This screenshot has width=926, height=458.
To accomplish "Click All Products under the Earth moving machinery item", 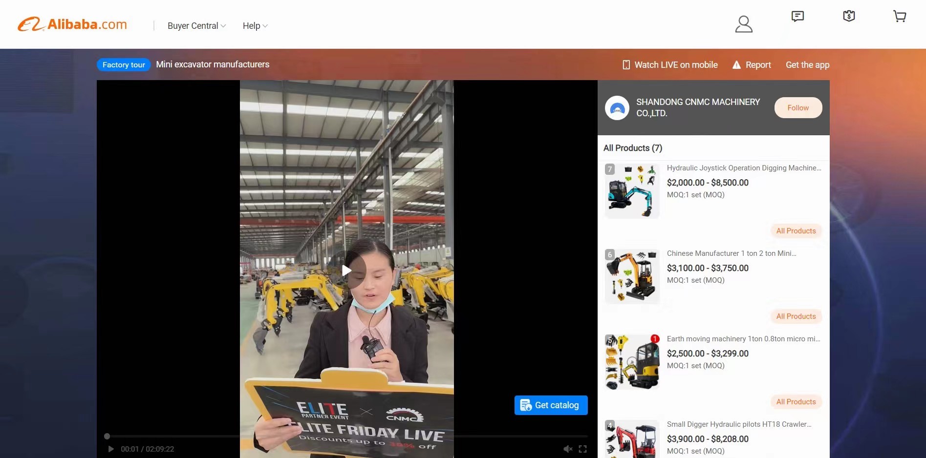I will pos(796,402).
